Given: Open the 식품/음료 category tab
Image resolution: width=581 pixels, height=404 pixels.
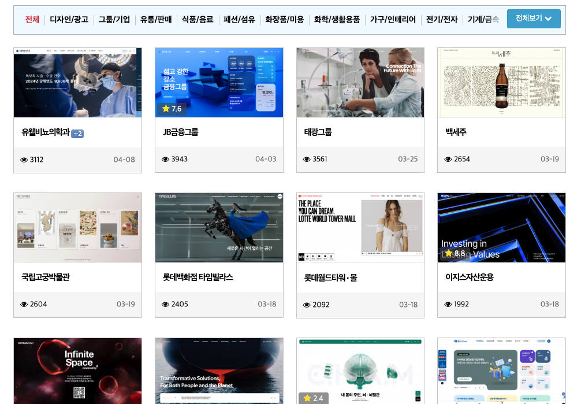Looking at the screenshot, I should coord(198,19).
